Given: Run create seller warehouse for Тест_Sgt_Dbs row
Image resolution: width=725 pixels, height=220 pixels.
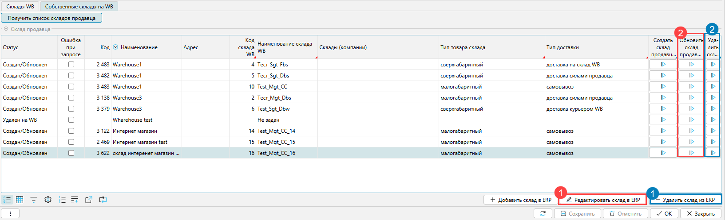Looking at the screenshot, I should (x=663, y=75).
